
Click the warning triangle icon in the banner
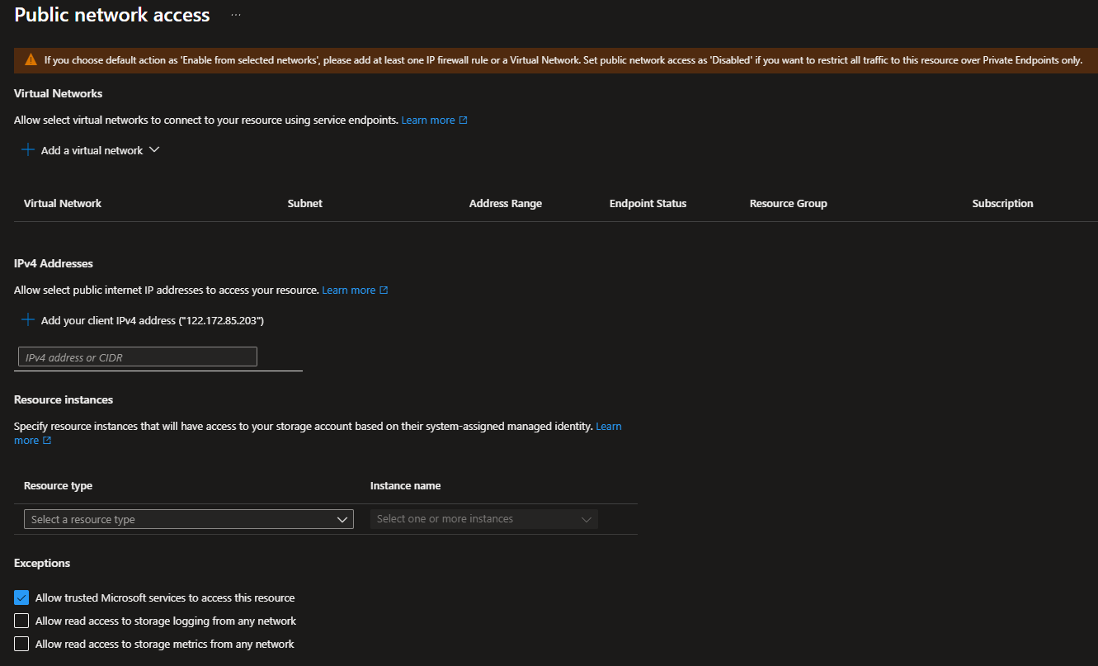[31, 60]
